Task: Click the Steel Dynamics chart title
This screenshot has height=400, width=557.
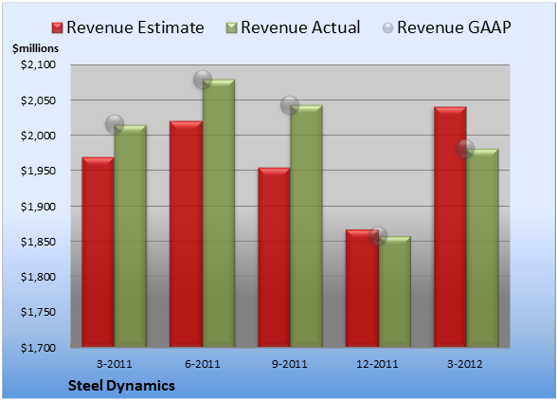Action: point(121,386)
